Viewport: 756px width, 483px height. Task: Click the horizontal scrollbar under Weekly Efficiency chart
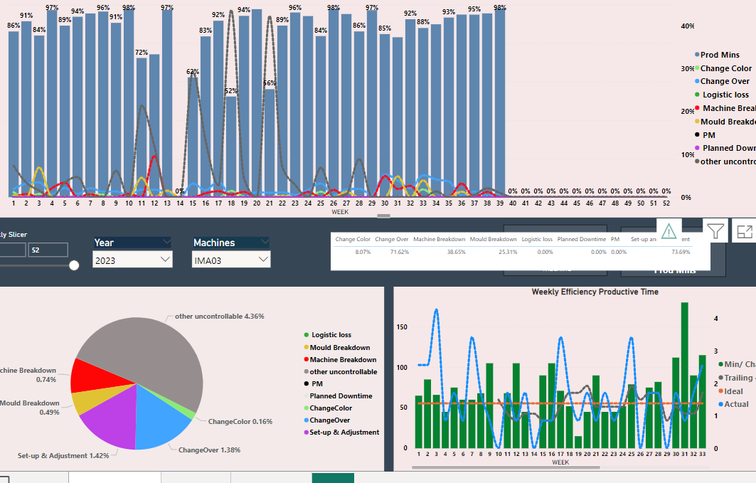point(506,467)
